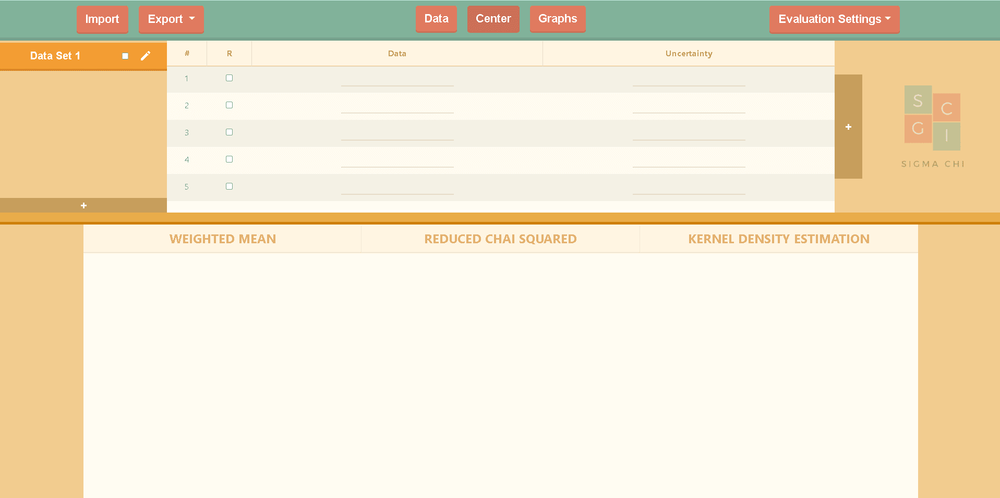This screenshot has width=1000, height=498.
Task: Select the Center view button
Action: pos(493,19)
